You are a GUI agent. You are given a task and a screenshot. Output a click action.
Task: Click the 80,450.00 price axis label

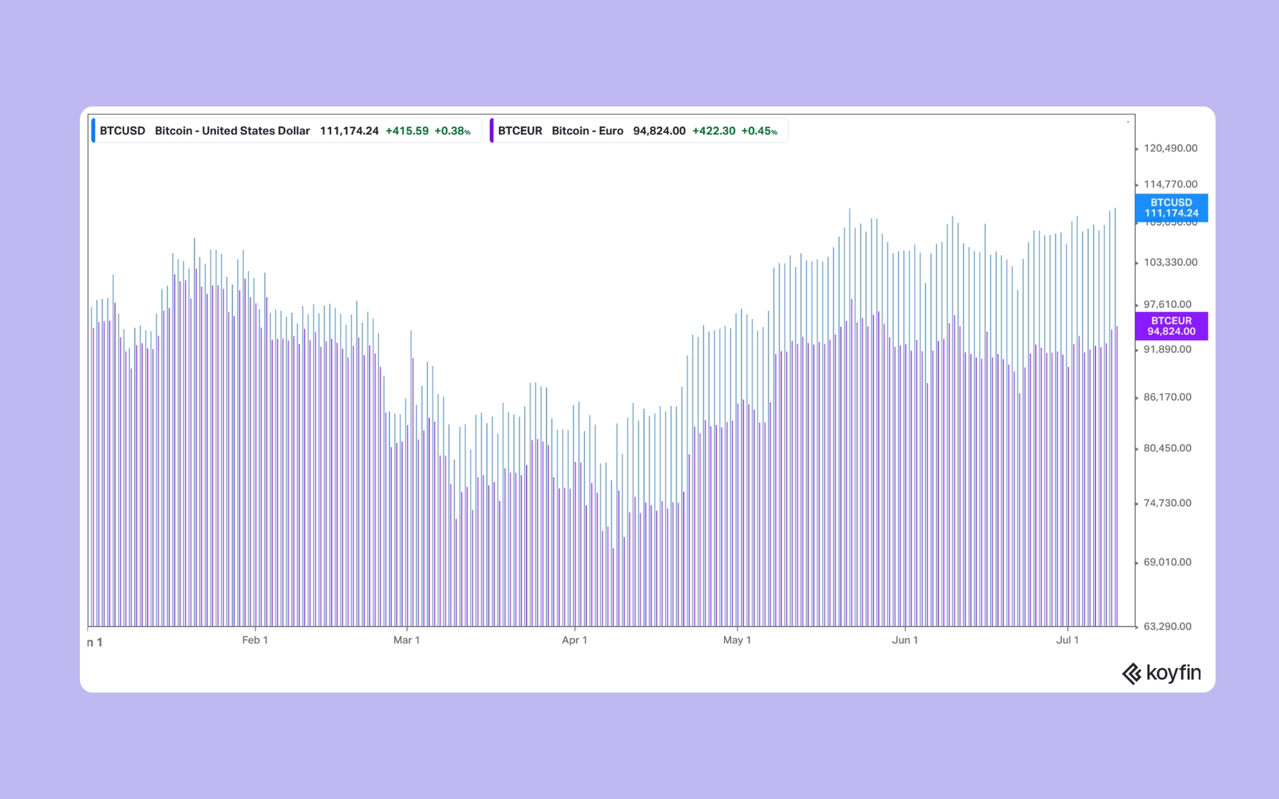(x=1167, y=448)
